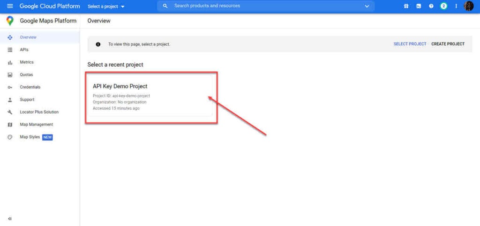Open Map Management in the sidebar
480x226 pixels.
tap(37, 125)
